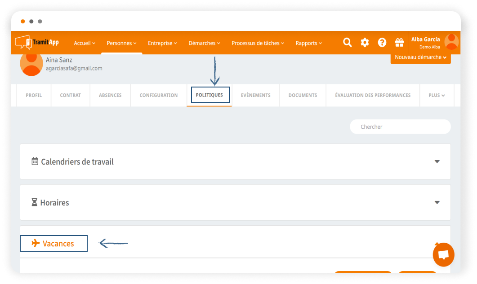The height and width of the screenshot is (284, 477).
Task: Select the Politiques tab
Action: 210,95
